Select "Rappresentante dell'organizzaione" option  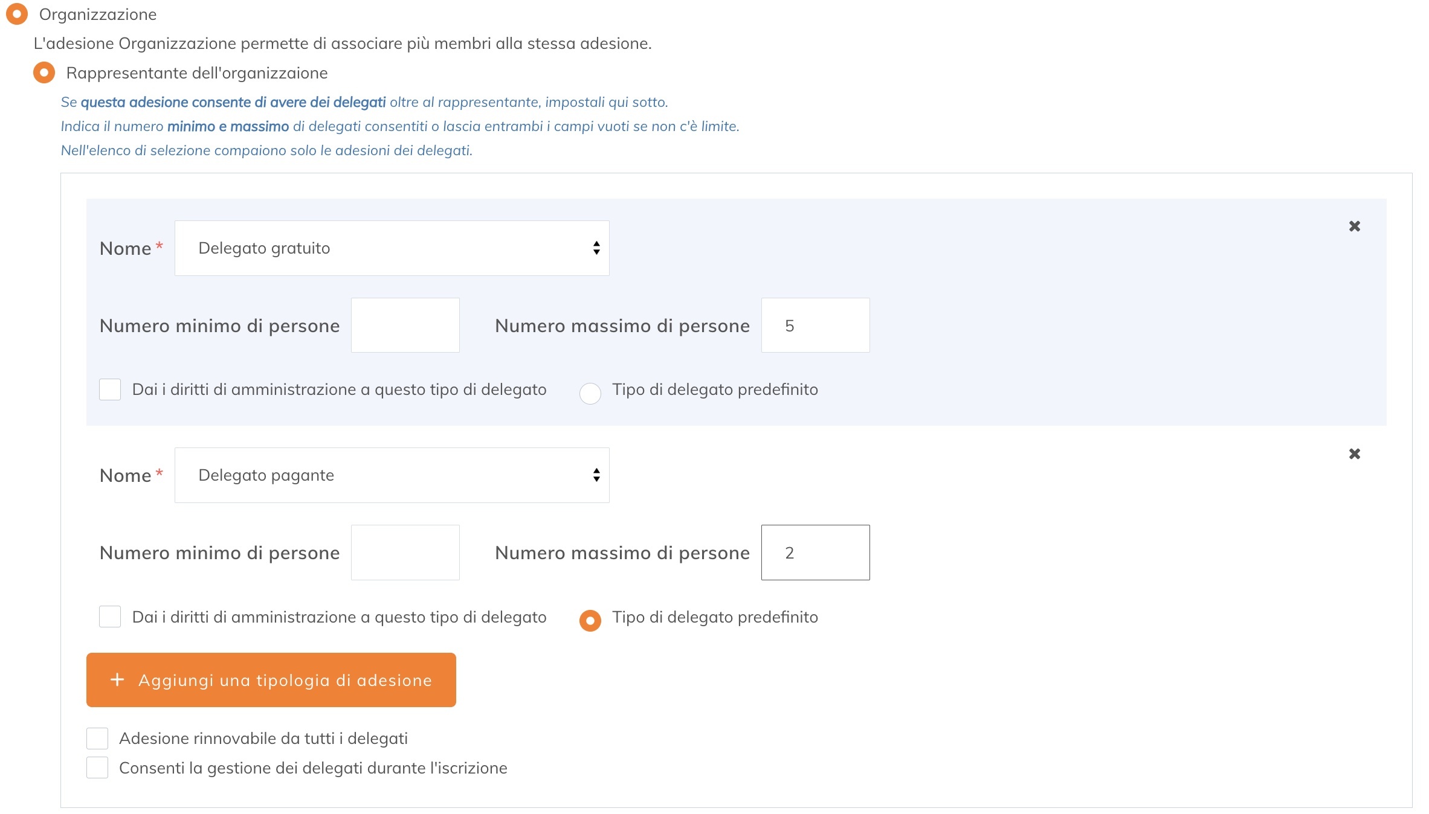pyautogui.click(x=44, y=72)
